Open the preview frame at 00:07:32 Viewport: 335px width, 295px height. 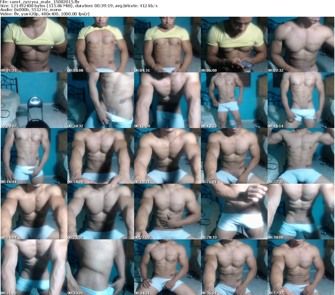coord(301,45)
